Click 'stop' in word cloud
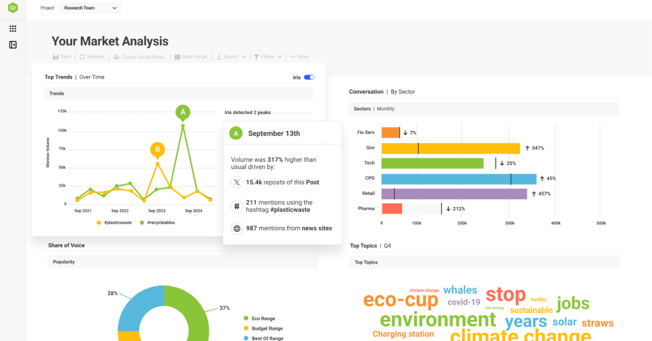Viewport: 652px width, 341px height. click(505, 295)
